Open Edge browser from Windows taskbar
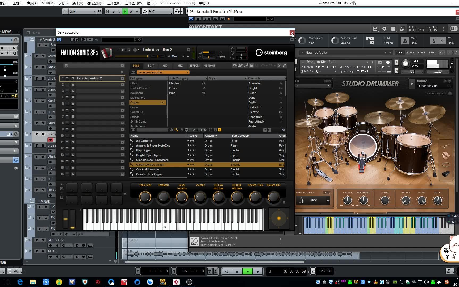The width and height of the screenshot is (459, 287). 20,282
